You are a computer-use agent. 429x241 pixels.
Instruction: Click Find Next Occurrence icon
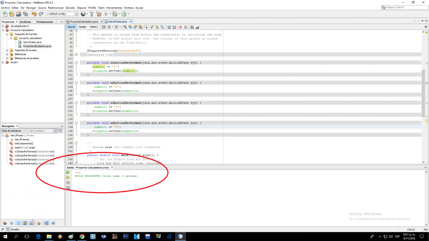click(135, 27)
